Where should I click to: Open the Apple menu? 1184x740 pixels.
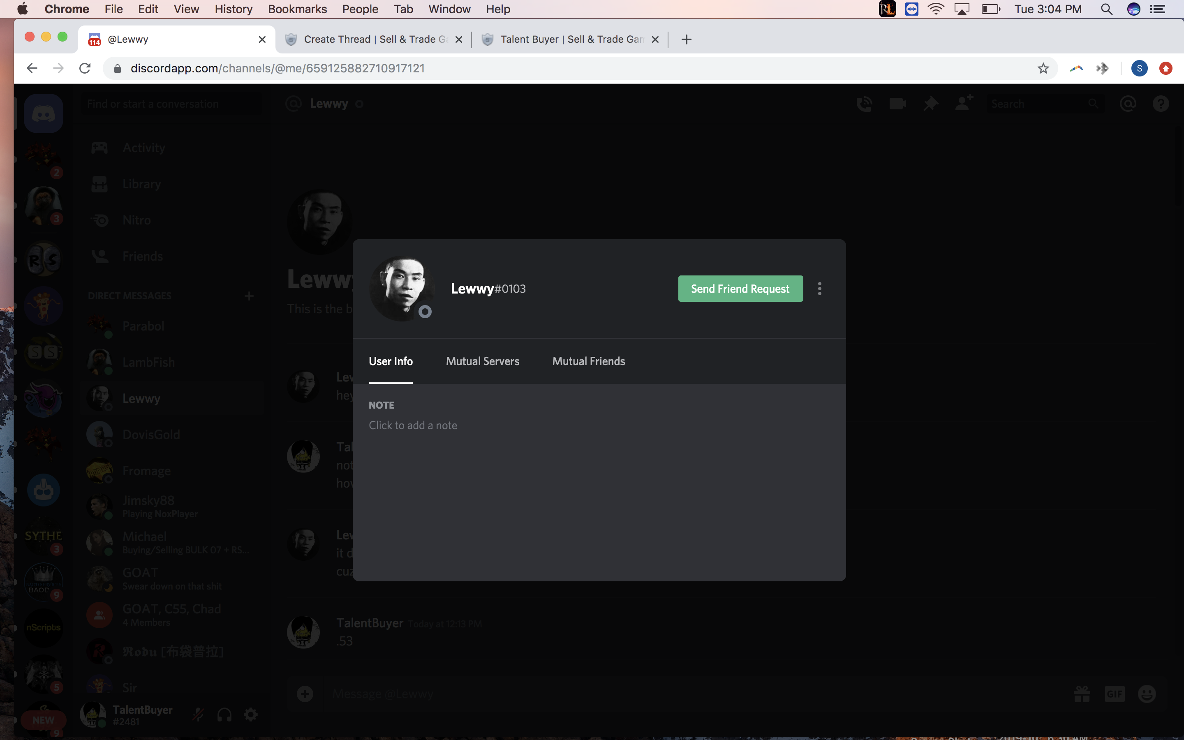pyautogui.click(x=23, y=9)
